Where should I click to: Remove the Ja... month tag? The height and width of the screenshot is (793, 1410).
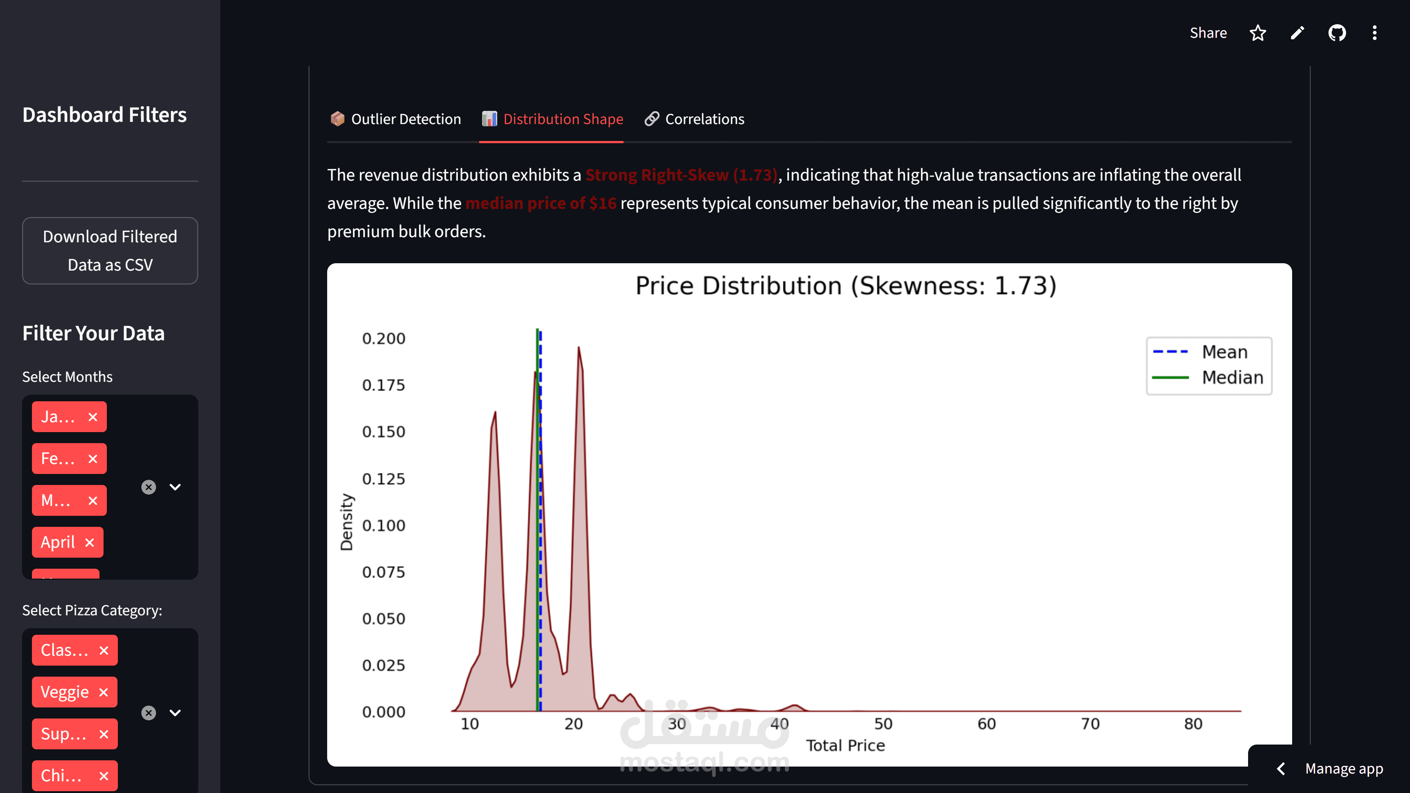(93, 417)
